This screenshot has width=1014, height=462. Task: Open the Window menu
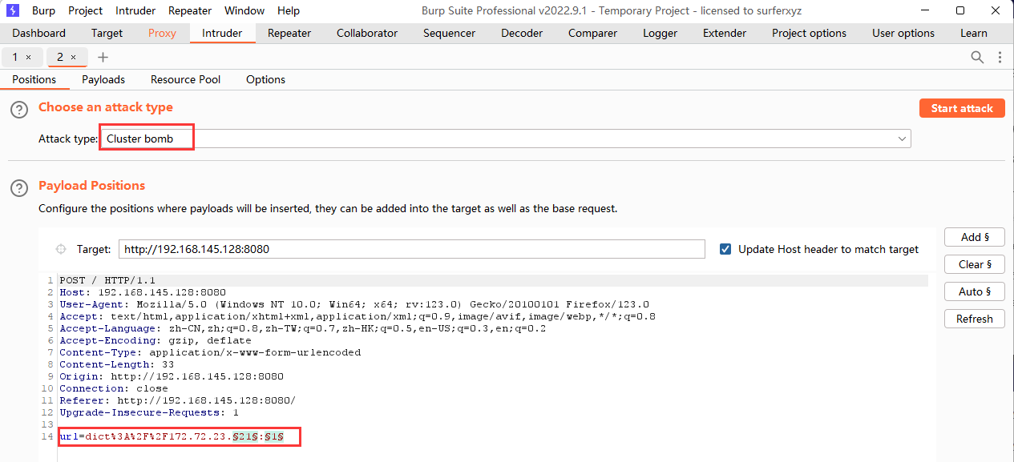(x=244, y=10)
